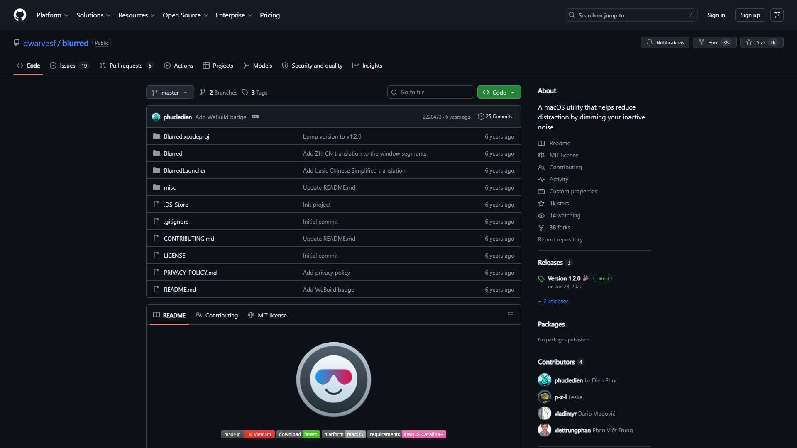The height and width of the screenshot is (448, 797).
Task: Click the Blurred app logo image
Action: coord(333,379)
